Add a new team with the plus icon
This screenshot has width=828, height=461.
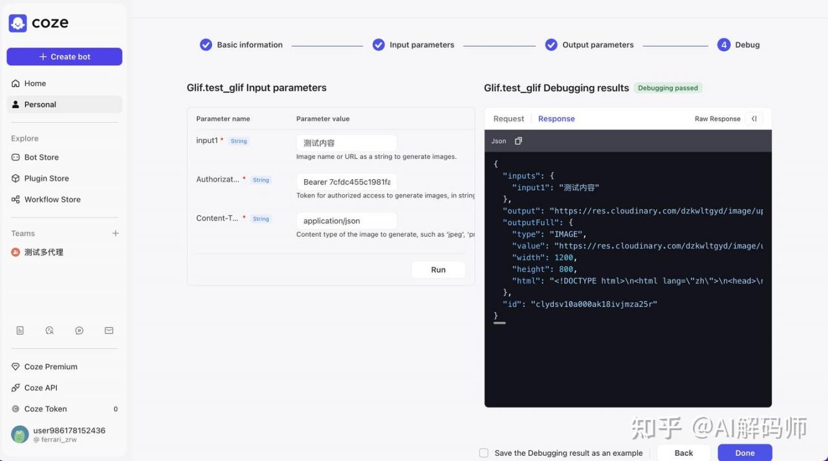point(115,233)
